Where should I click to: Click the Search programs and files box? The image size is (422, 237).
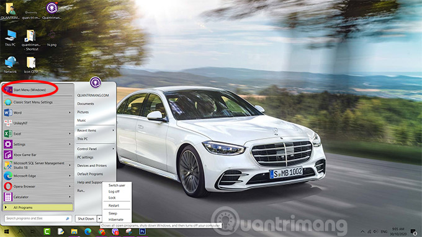click(x=38, y=218)
